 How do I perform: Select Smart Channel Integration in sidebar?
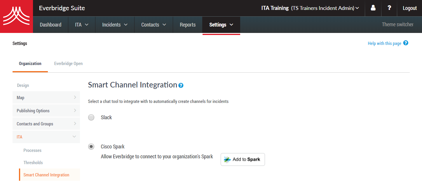[50, 175]
